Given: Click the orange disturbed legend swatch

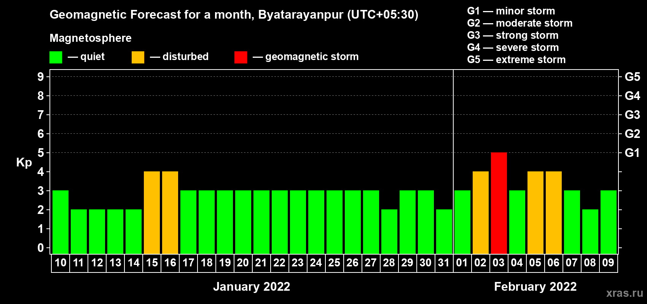Looking at the screenshot, I should 138,57.
